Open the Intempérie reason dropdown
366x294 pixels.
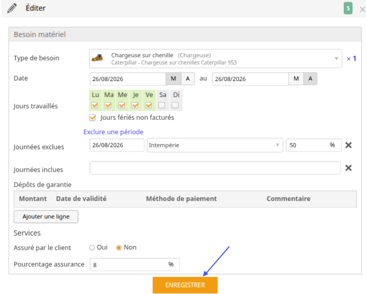(215, 145)
